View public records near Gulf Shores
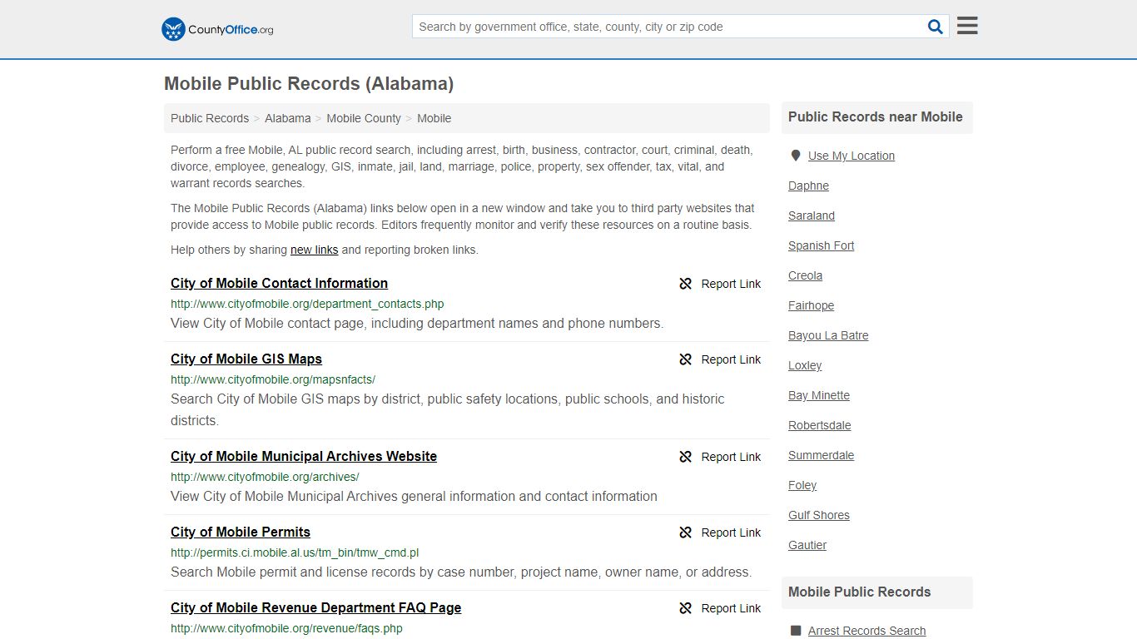 coord(819,515)
